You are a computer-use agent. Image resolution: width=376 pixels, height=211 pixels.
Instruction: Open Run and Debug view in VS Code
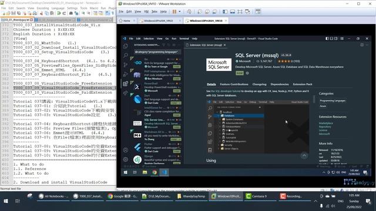[x=125, y=74]
